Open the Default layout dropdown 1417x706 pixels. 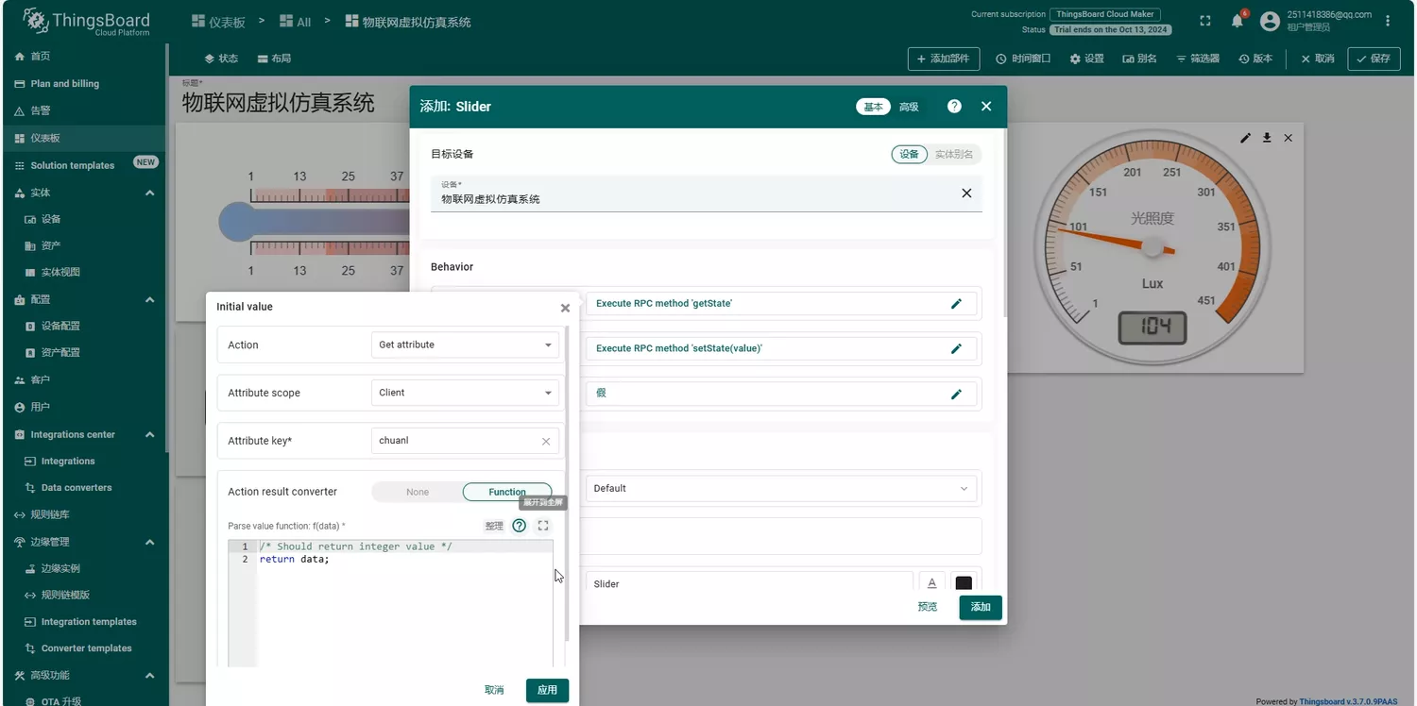pos(782,489)
